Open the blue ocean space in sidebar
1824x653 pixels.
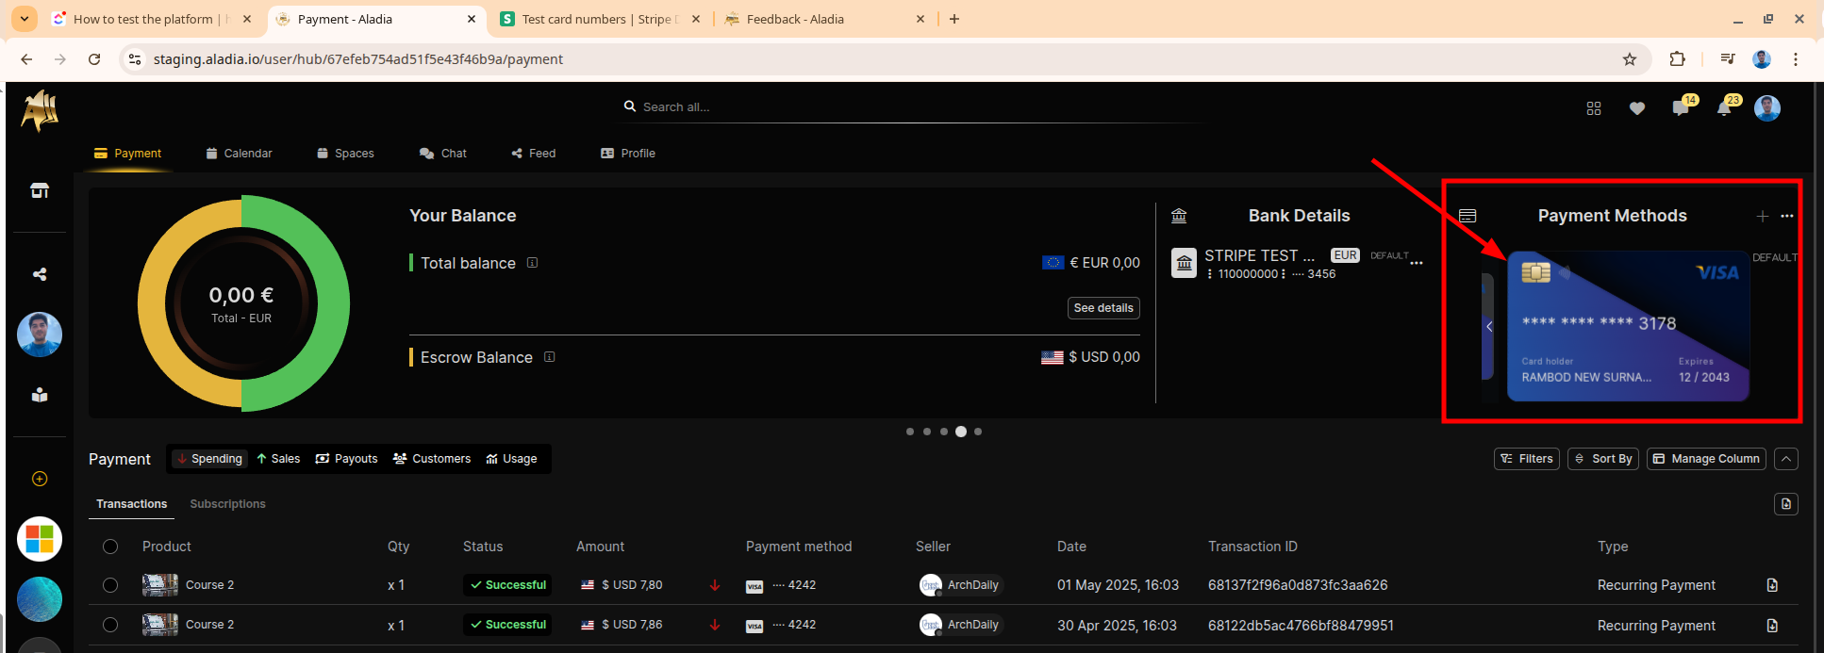tap(40, 599)
